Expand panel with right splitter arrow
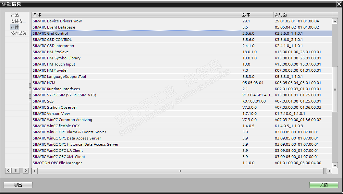The height and width of the screenshot is (194, 343). pos(30,98)
